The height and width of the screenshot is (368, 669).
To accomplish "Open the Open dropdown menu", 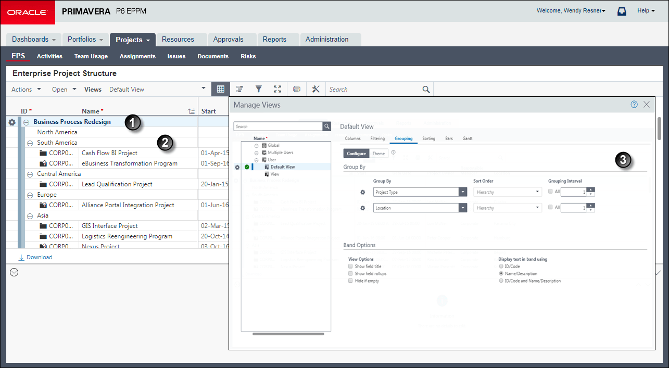I will tap(64, 90).
